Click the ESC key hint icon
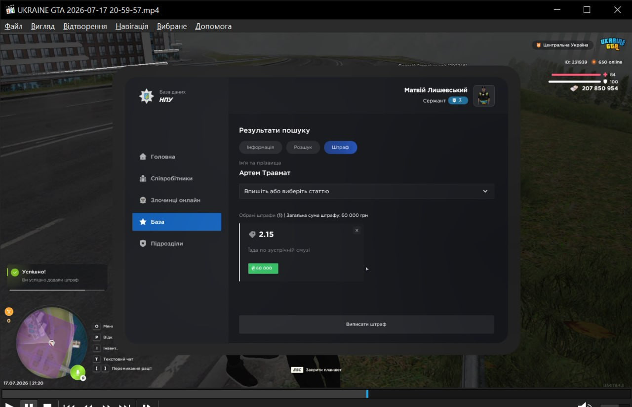 pos(297,369)
